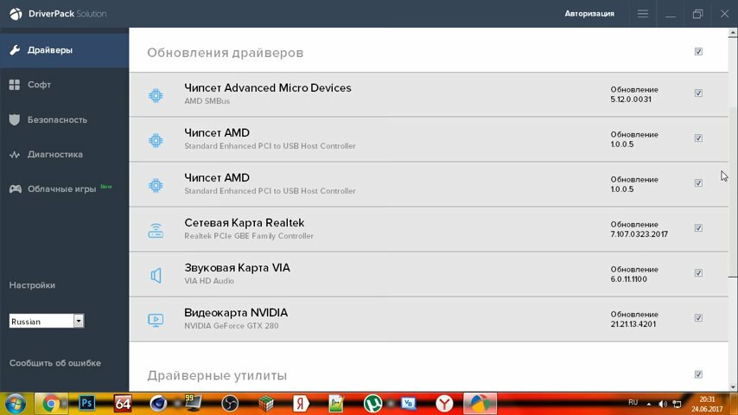The image size is (738, 415).
Task: Uncheck Чипсет Advanced Micro Devices update checkbox
Action: pyautogui.click(x=698, y=93)
